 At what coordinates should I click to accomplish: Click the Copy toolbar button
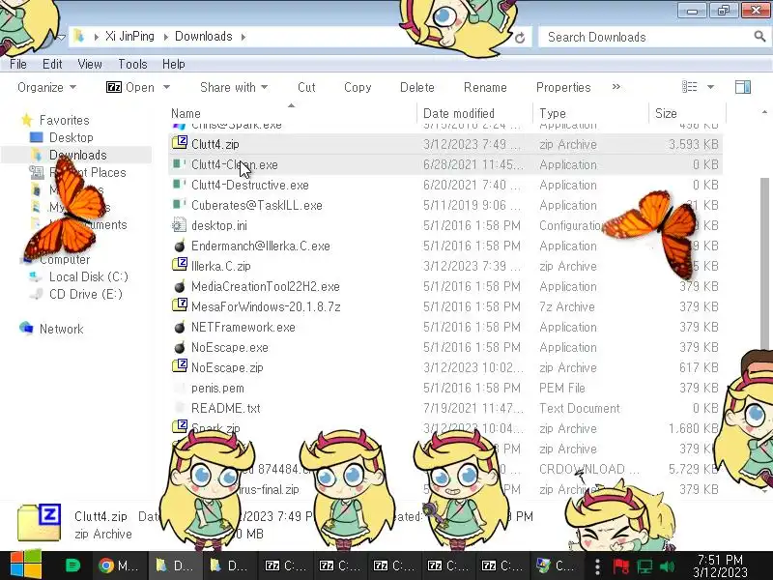tap(358, 87)
